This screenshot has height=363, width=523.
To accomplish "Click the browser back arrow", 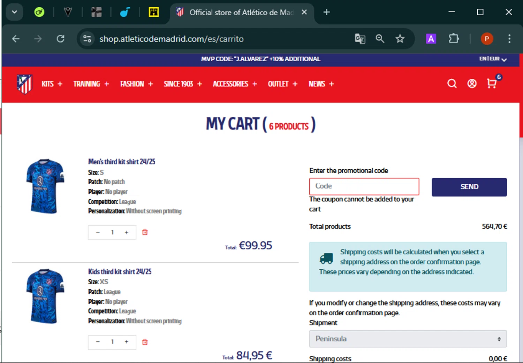I will [x=16, y=39].
